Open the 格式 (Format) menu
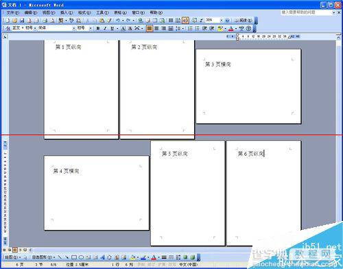343x269 pixels. pos(84,12)
